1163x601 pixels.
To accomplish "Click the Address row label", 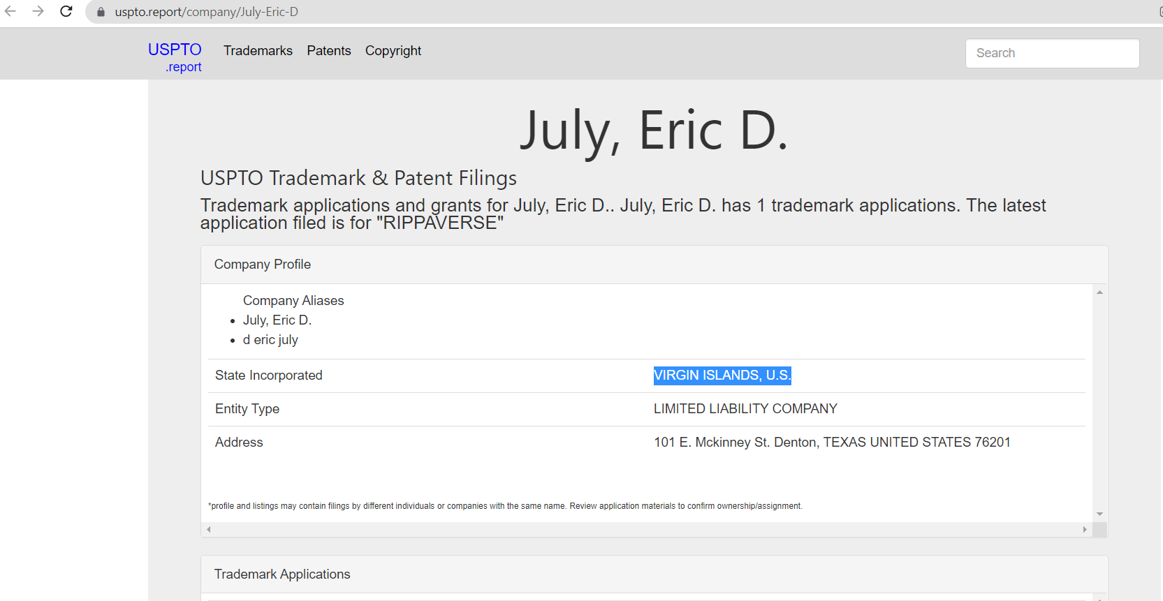I will coord(239,443).
